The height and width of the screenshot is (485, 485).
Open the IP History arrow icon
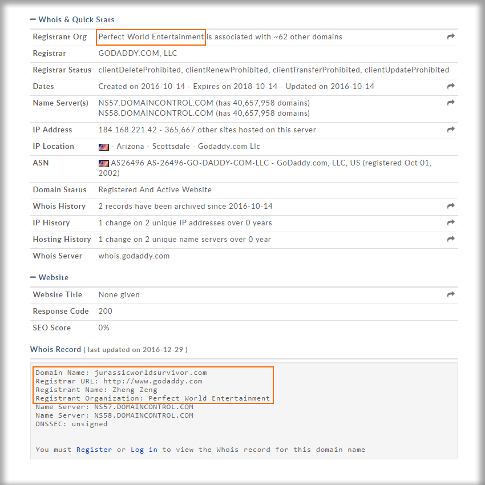click(451, 223)
